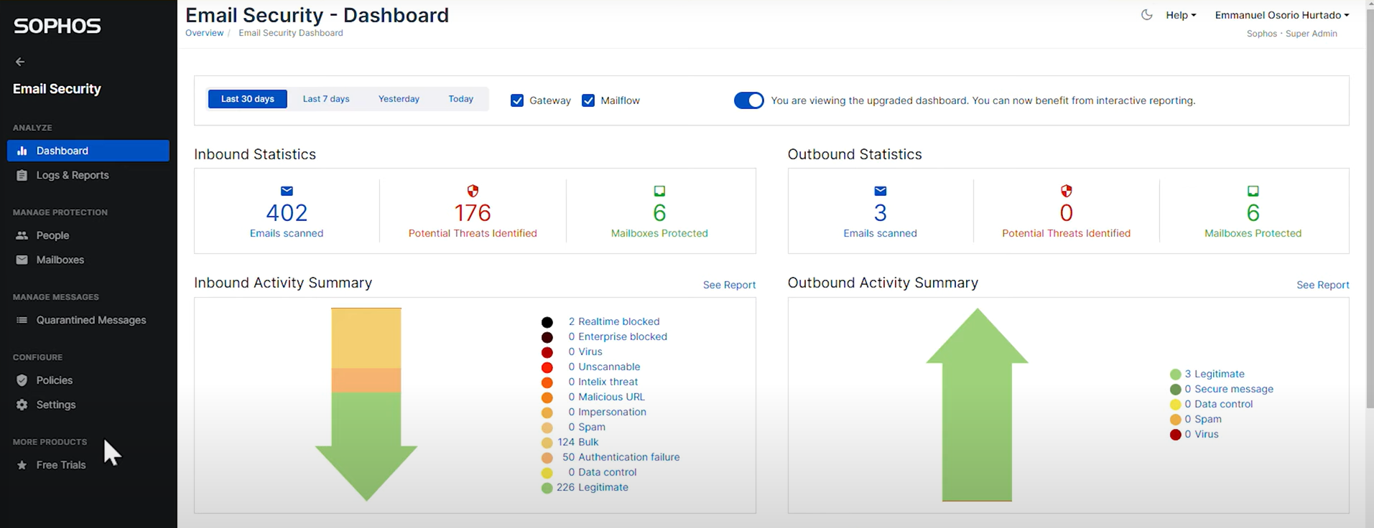Click the Free Trials star icon

(22, 465)
